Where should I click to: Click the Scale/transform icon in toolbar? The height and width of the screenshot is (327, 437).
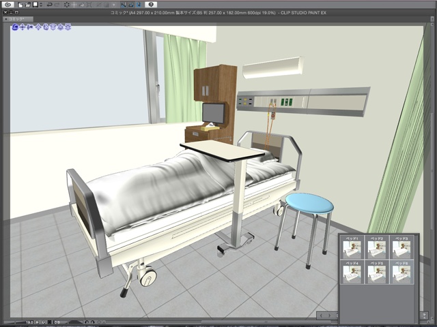[x=89, y=5]
